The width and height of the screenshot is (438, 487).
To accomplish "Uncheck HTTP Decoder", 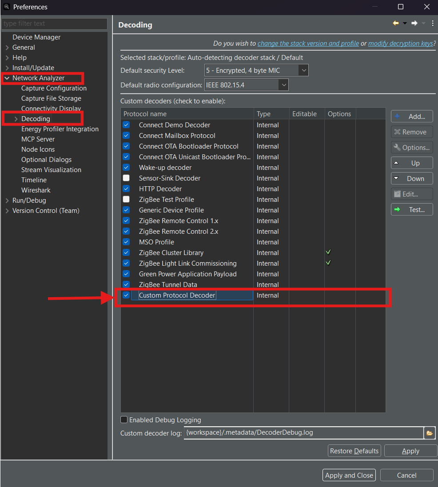I will [x=126, y=189].
